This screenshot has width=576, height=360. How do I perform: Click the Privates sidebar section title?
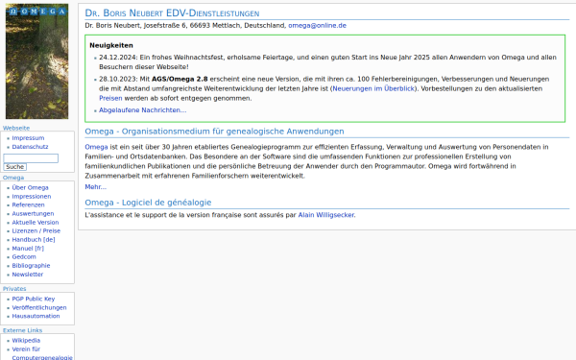tap(14, 289)
